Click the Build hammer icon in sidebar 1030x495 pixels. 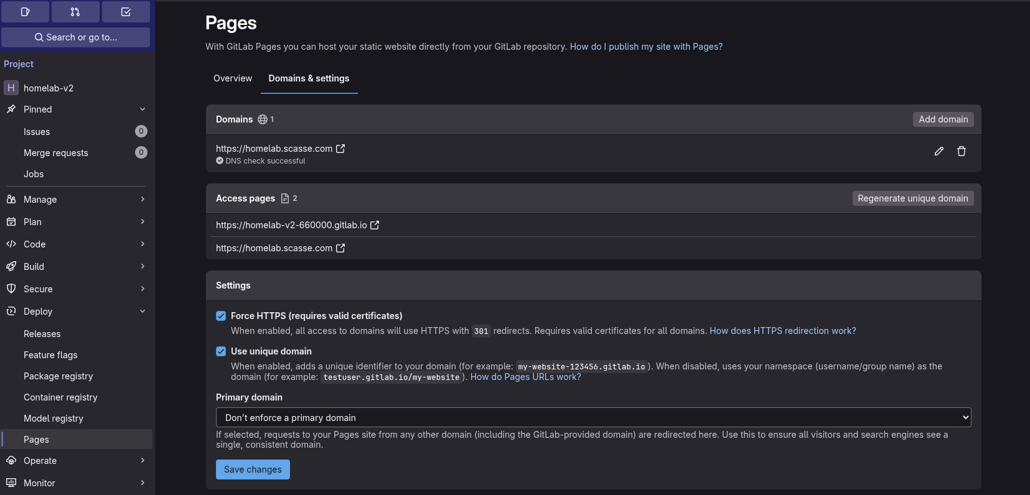point(11,266)
